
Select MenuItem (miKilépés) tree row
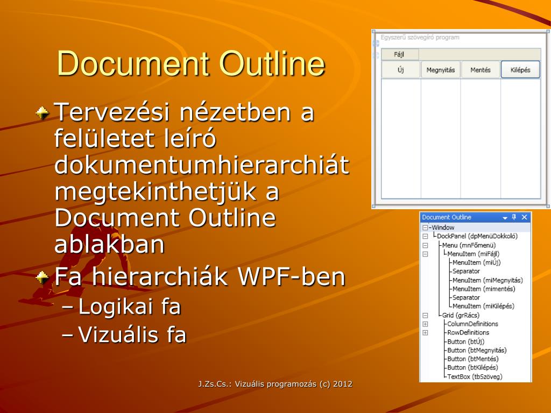point(484,306)
